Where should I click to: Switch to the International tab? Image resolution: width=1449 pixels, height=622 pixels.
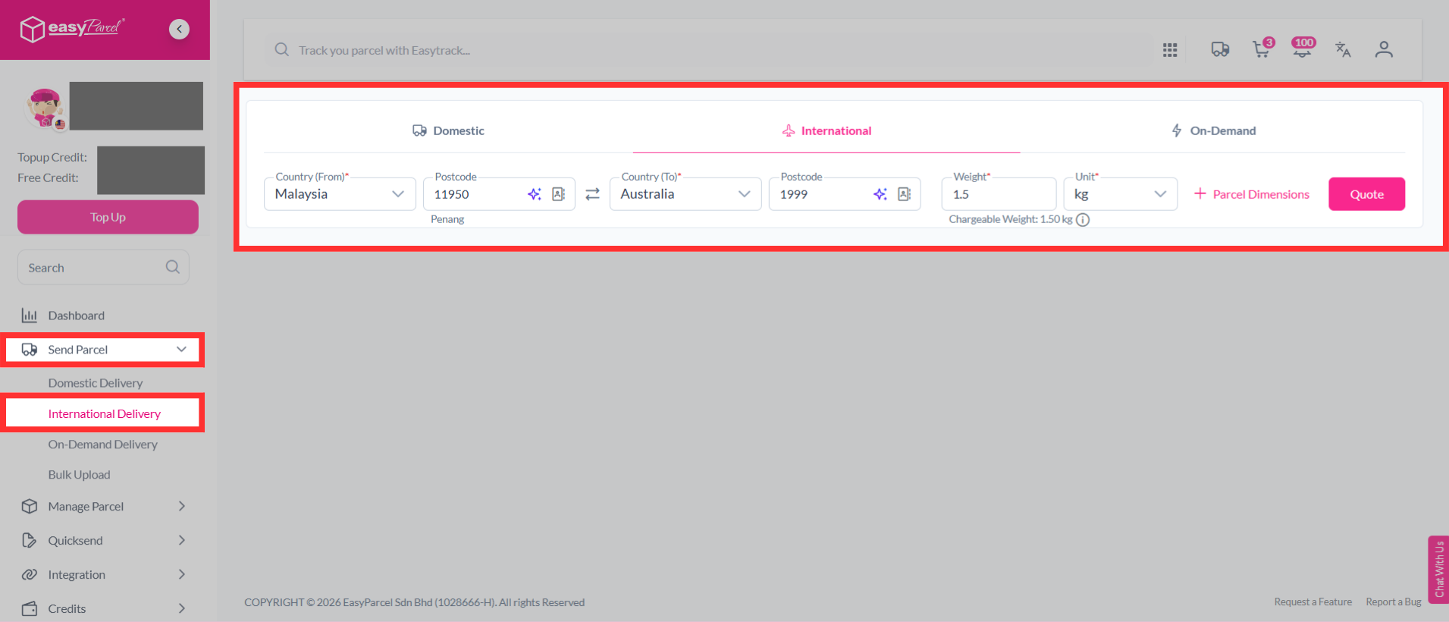[826, 130]
